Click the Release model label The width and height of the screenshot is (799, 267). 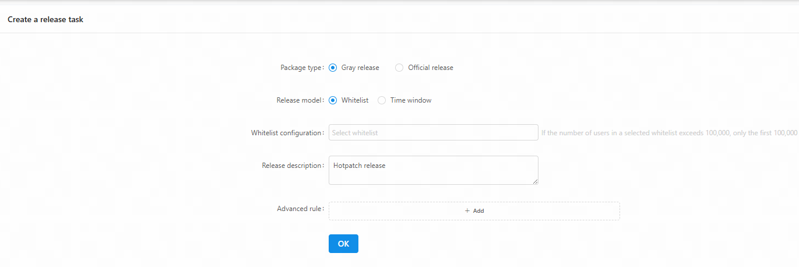(300, 100)
